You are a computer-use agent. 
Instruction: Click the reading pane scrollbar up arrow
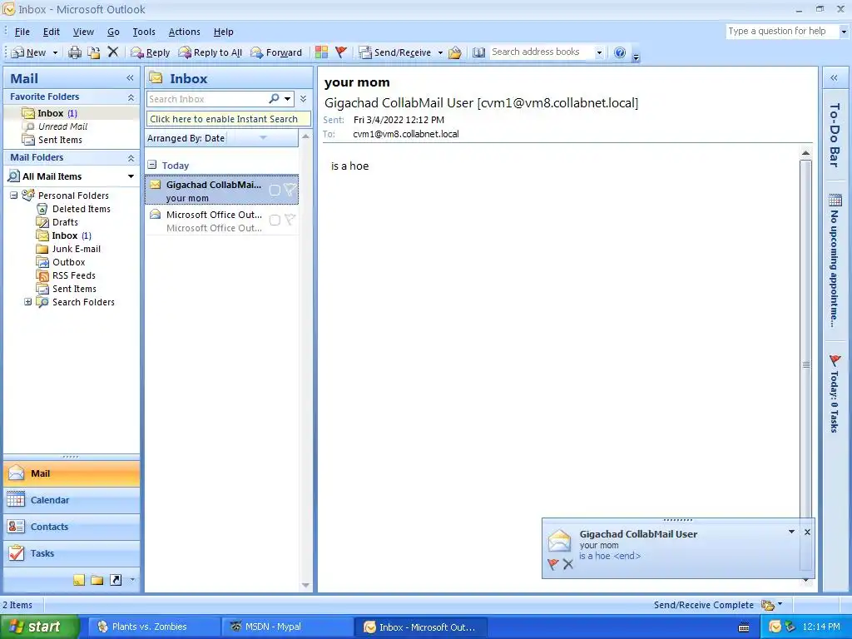click(805, 153)
